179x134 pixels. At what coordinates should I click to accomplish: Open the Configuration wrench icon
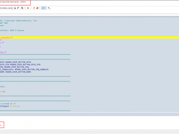49,8
